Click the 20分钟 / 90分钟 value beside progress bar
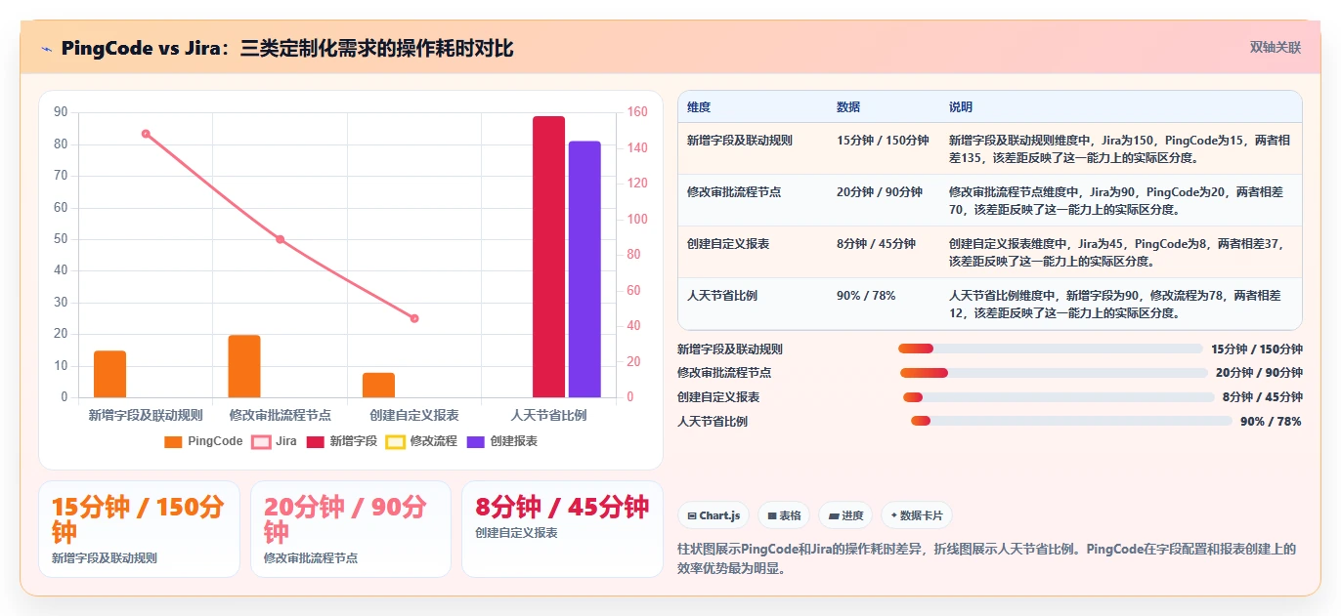The width and height of the screenshot is (1341, 616). pyautogui.click(x=1259, y=373)
